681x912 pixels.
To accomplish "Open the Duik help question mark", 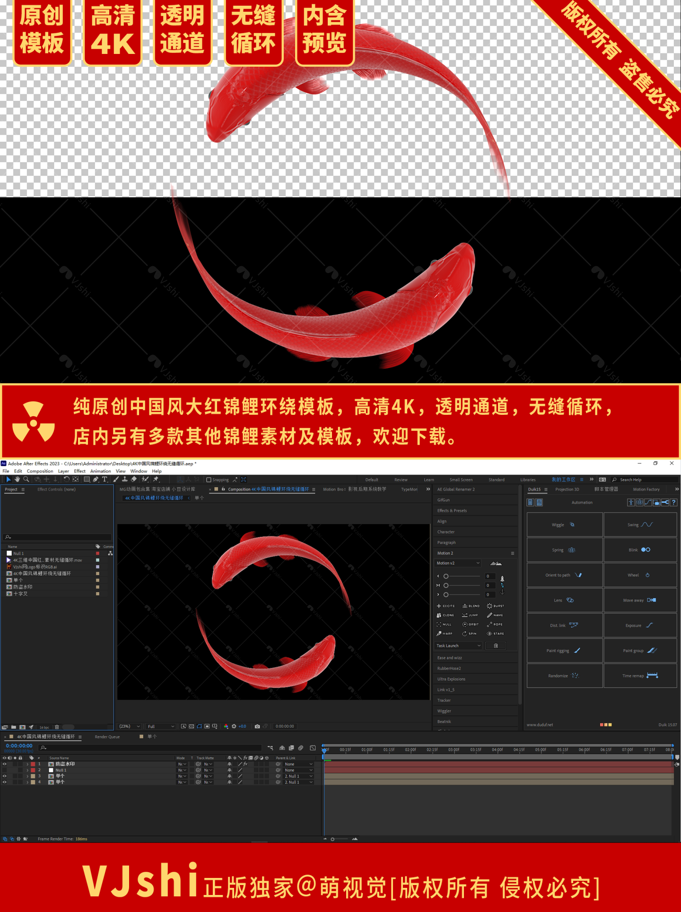I will [x=673, y=502].
